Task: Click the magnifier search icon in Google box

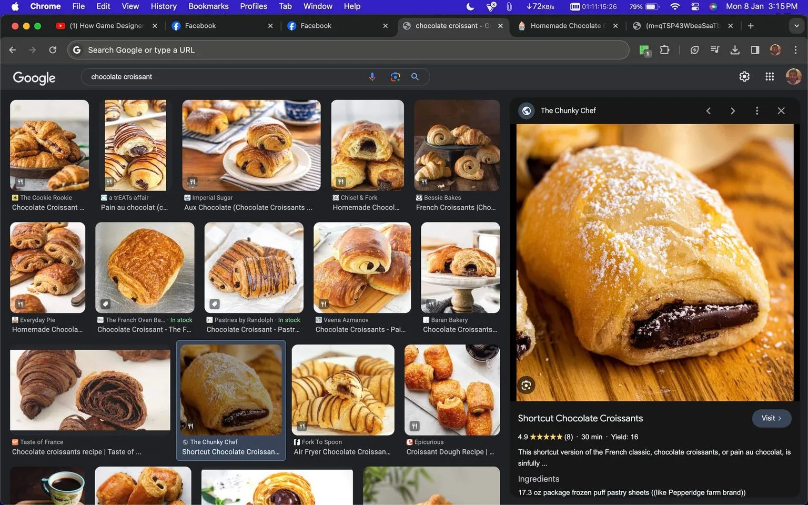Action: coord(415,77)
